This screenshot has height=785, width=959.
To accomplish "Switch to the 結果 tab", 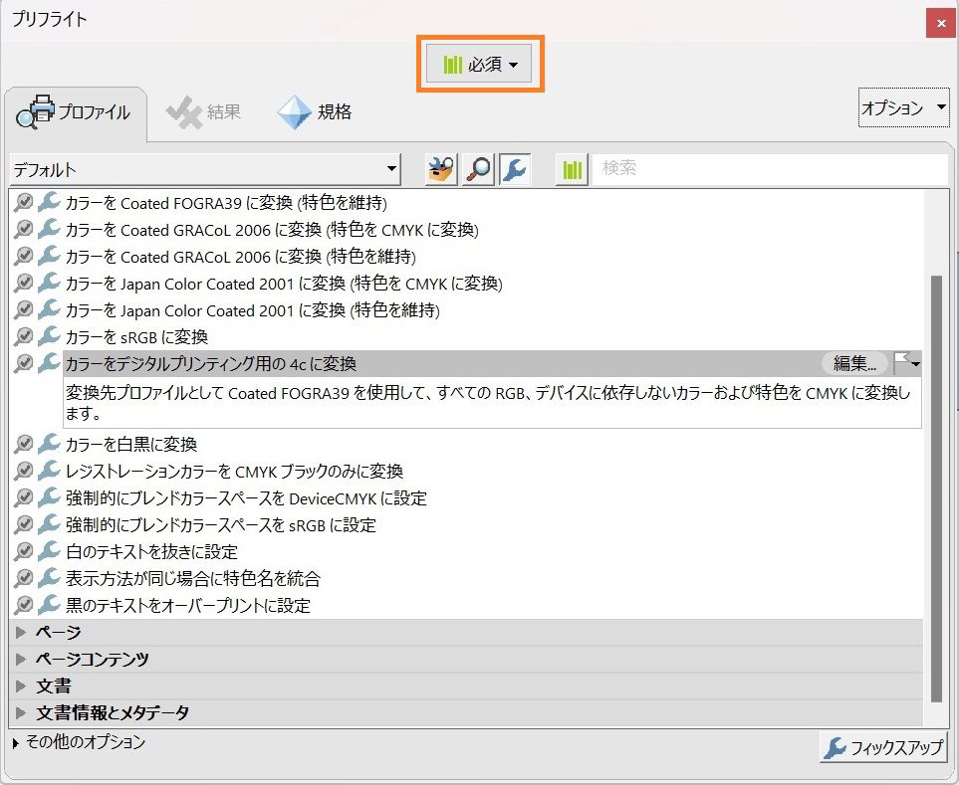I will point(204,112).
